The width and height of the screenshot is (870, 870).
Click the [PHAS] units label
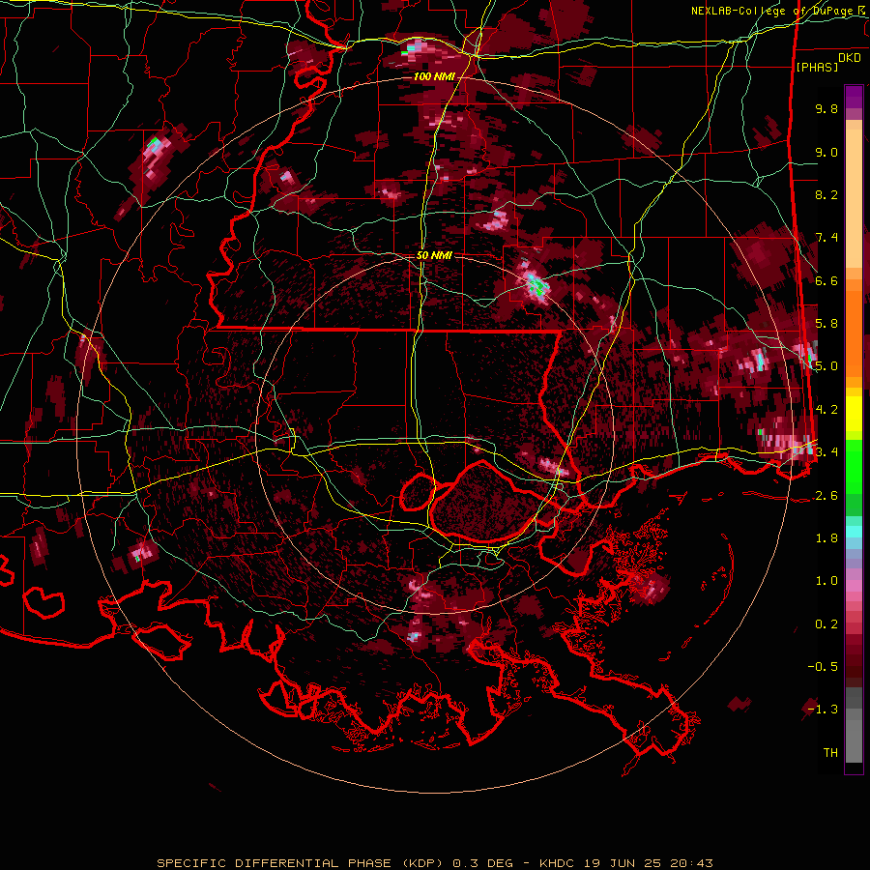tap(817, 67)
